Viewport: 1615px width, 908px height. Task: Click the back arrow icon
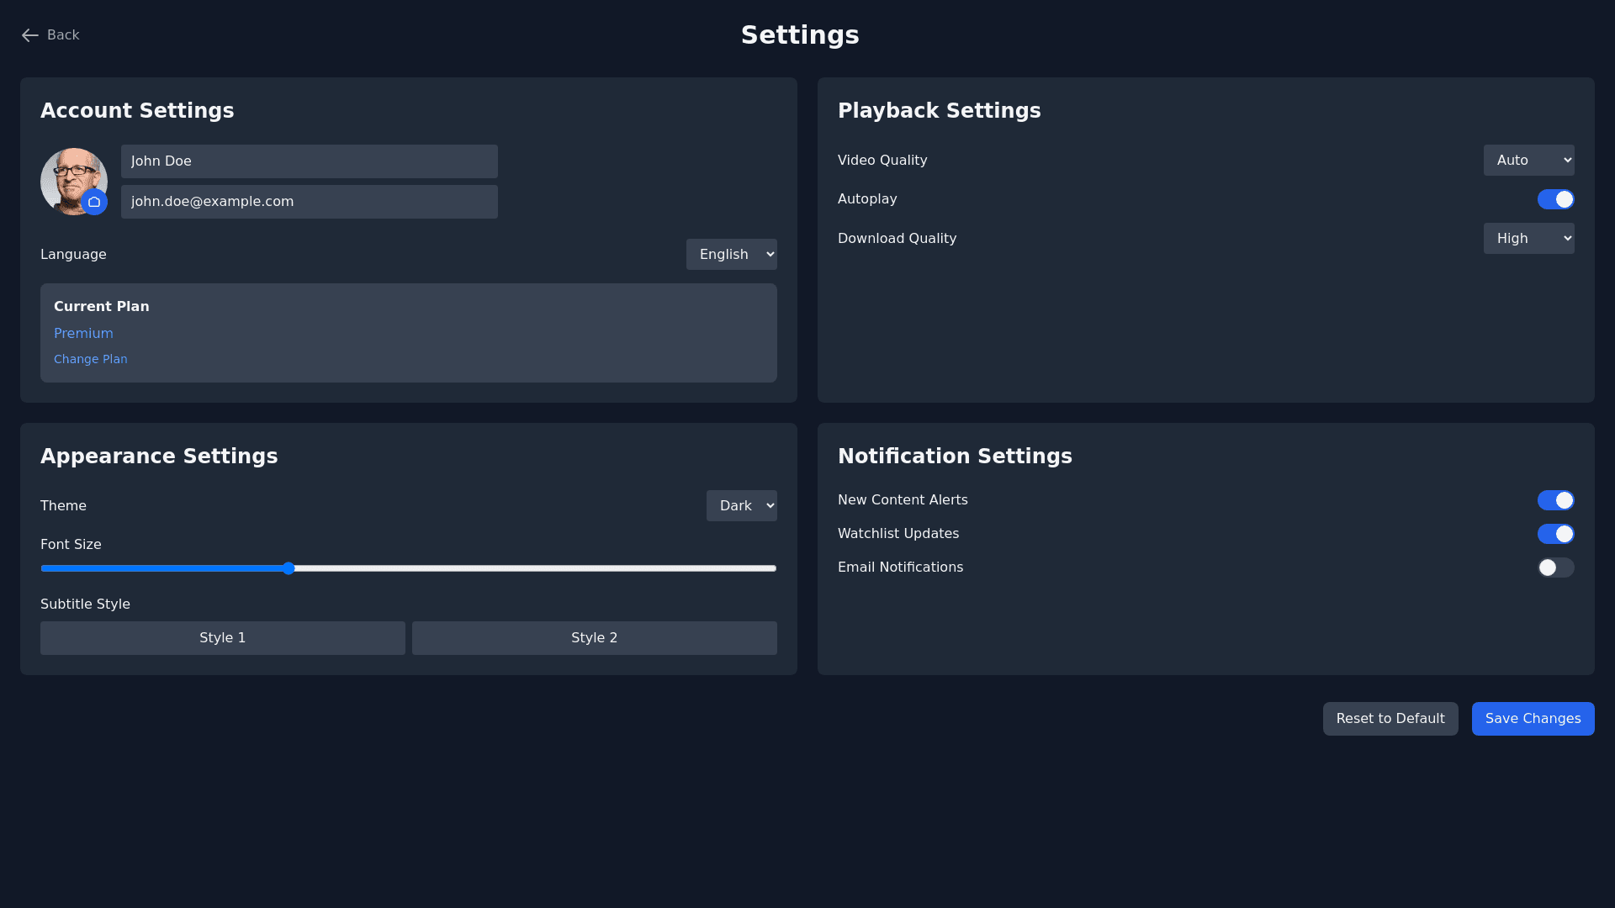[x=29, y=35]
